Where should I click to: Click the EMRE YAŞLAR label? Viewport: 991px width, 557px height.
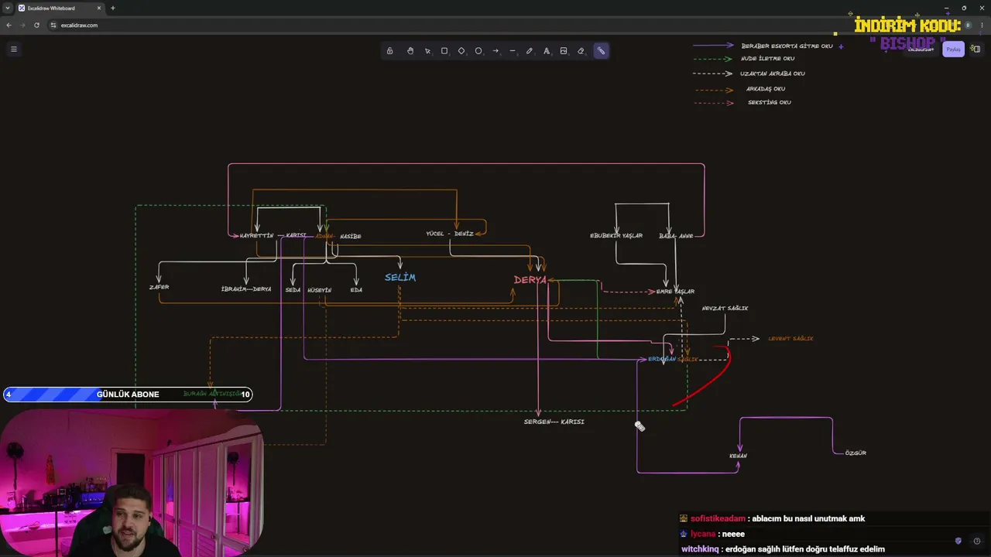[x=675, y=292]
